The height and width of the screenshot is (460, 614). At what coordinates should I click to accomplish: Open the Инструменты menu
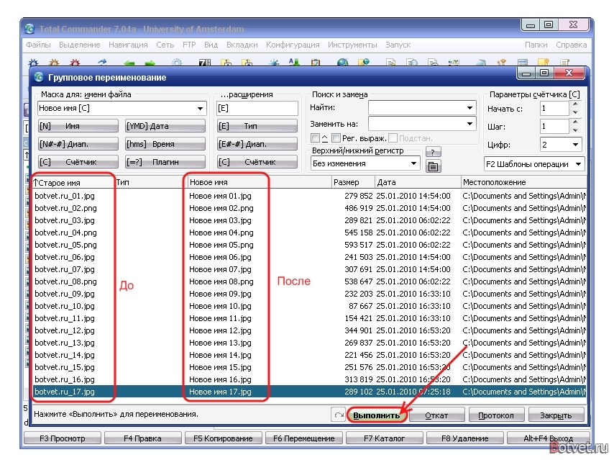[x=352, y=45]
